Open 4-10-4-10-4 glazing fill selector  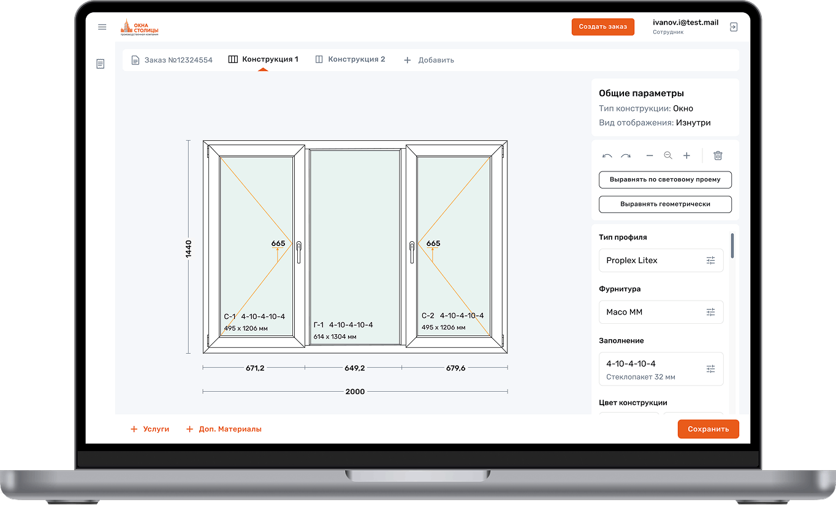(661, 368)
